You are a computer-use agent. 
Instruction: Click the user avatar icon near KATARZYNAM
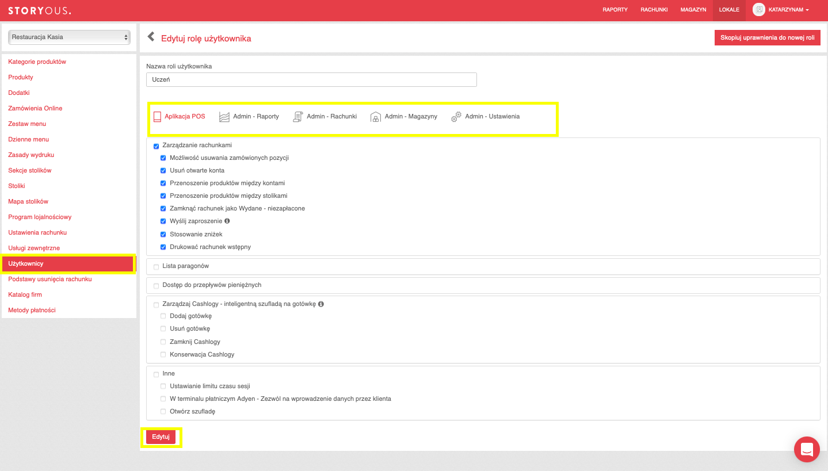759,10
